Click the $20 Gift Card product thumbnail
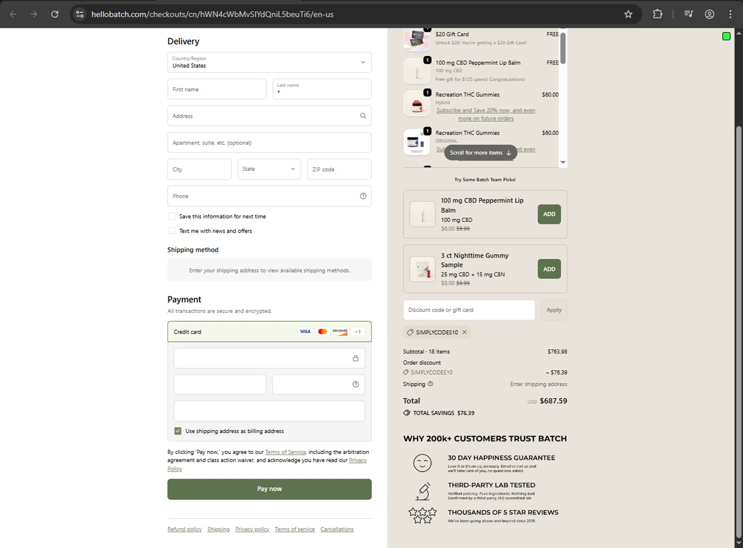The height and width of the screenshot is (548, 743). pos(417,39)
